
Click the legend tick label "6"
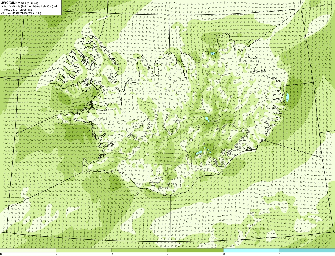point(168,254)
